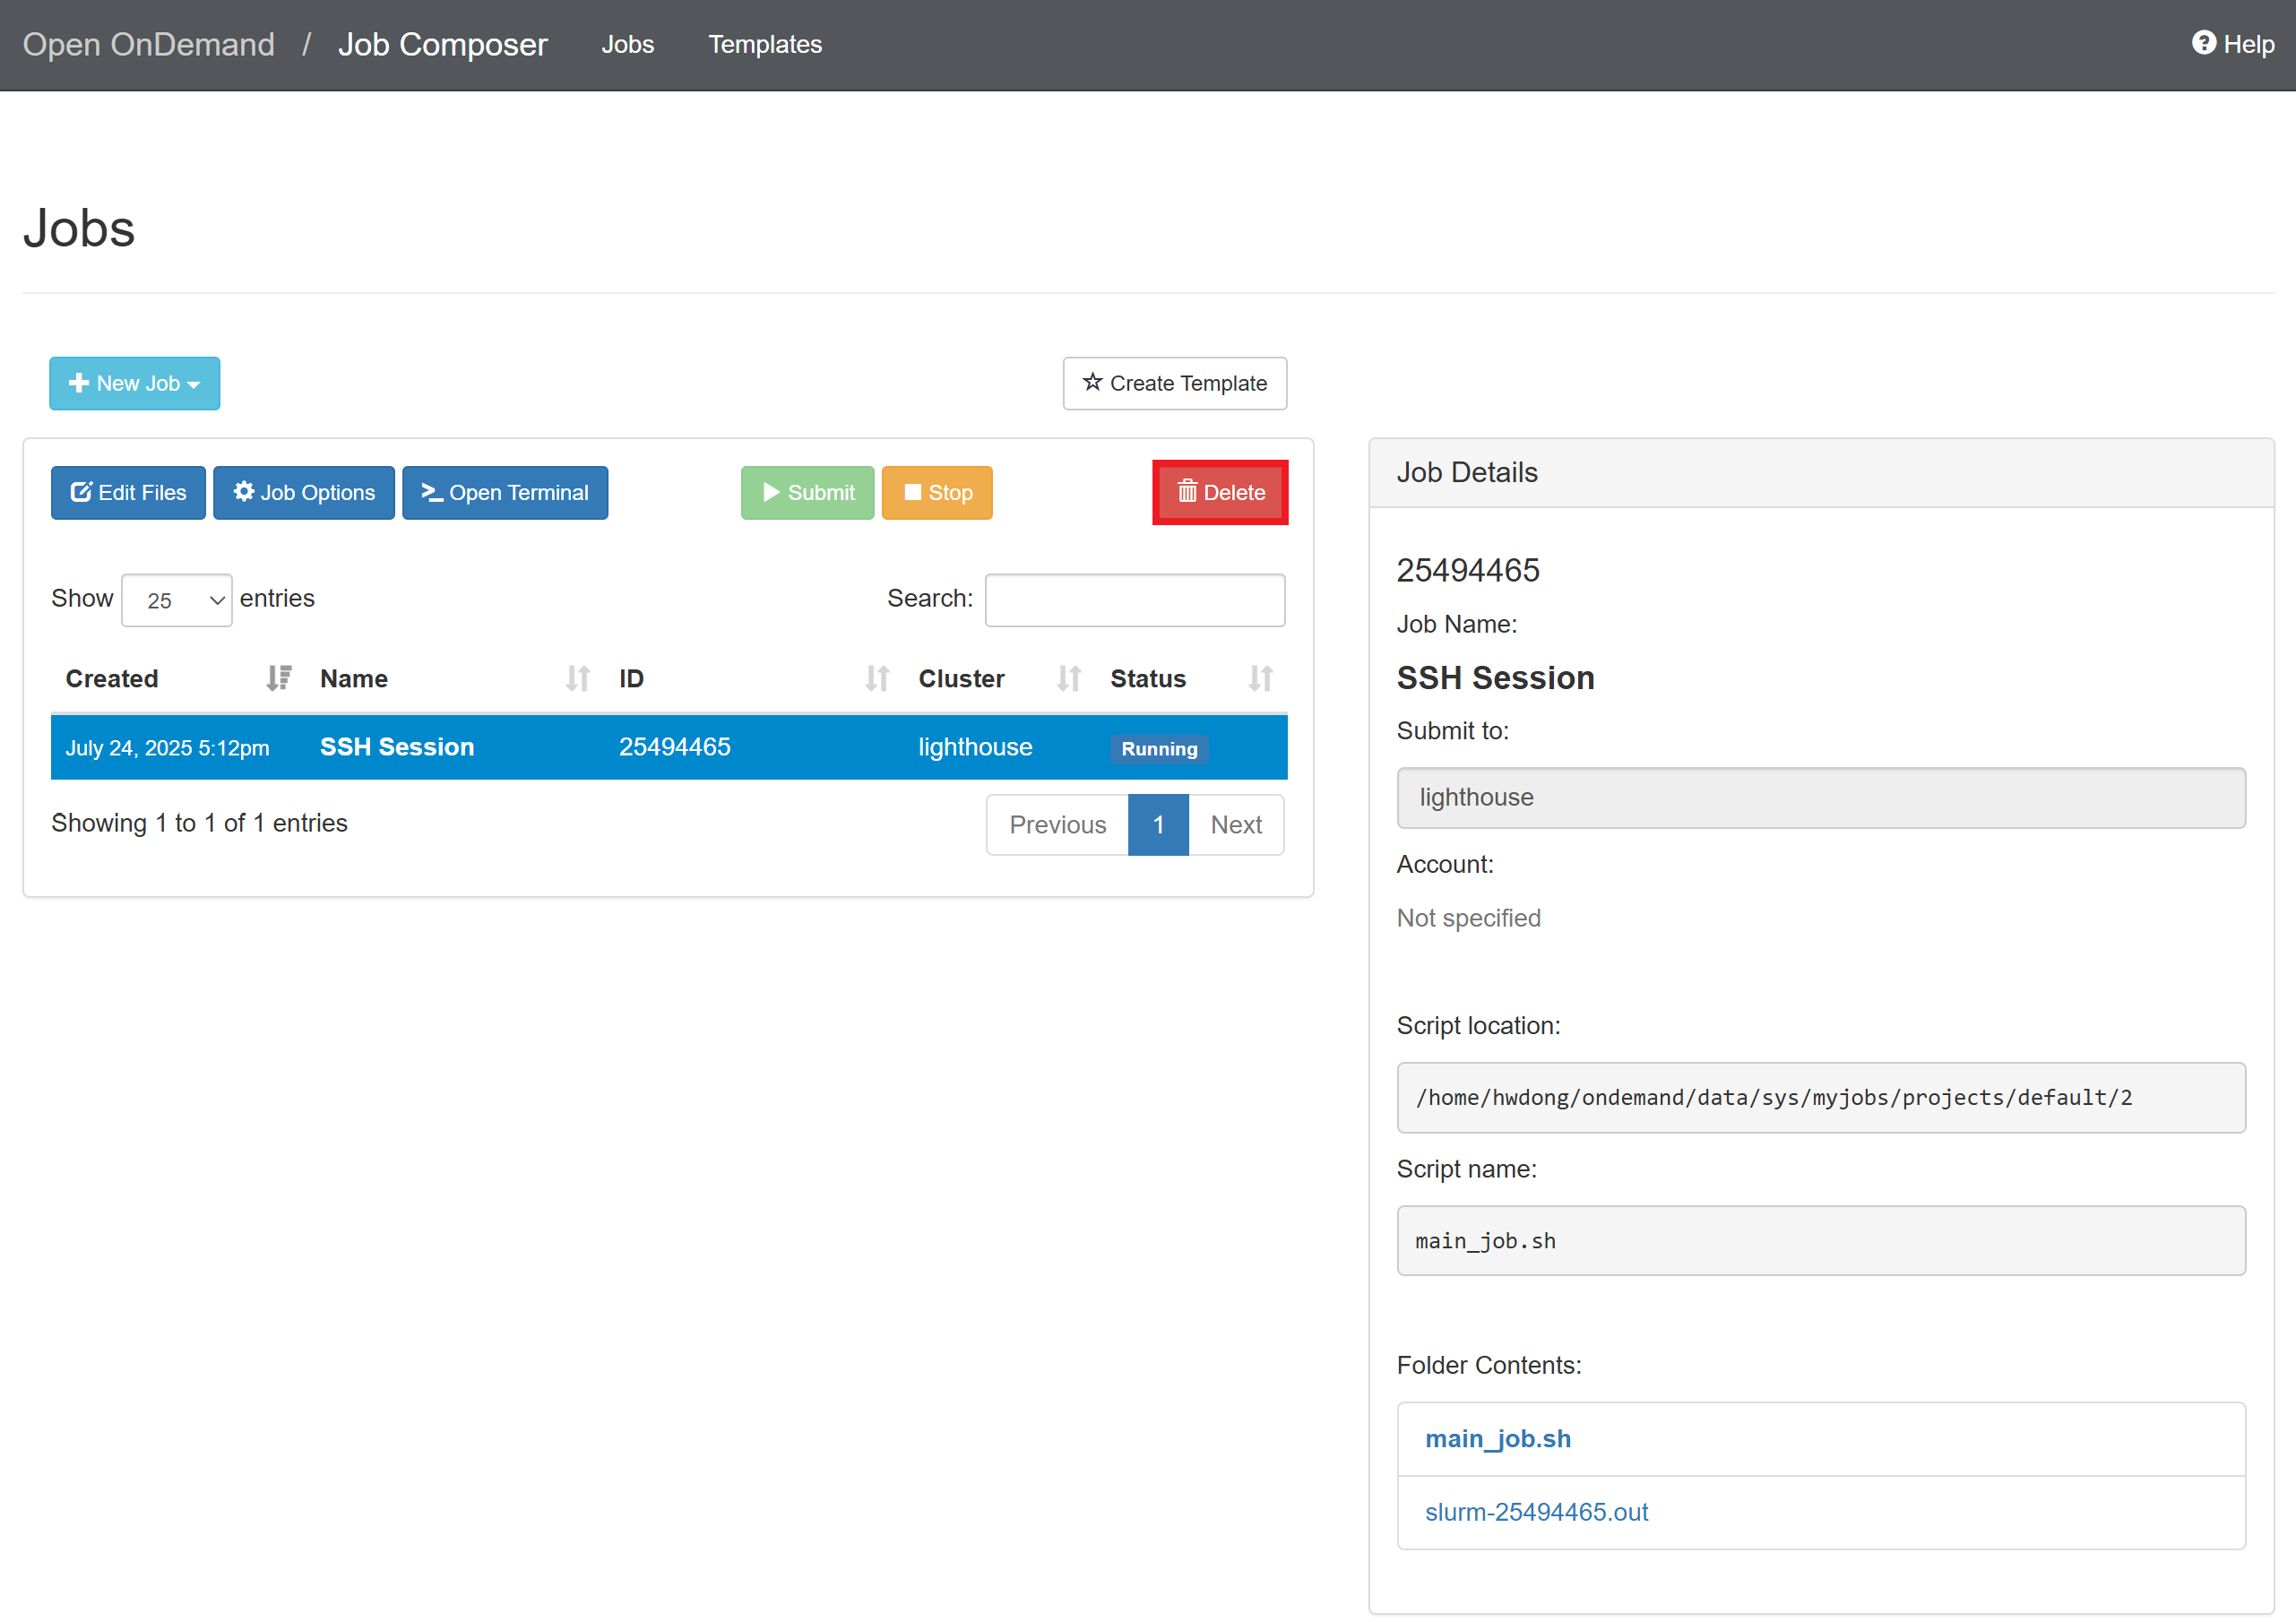Open the Show entries count dropdown
The image size is (2296, 1622).
click(176, 600)
